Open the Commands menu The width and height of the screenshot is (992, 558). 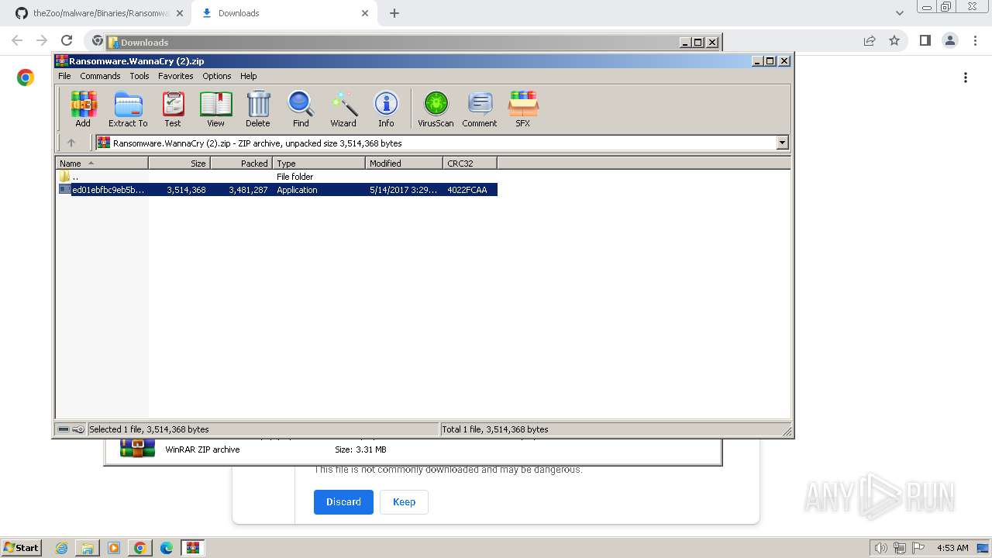pos(100,76)
